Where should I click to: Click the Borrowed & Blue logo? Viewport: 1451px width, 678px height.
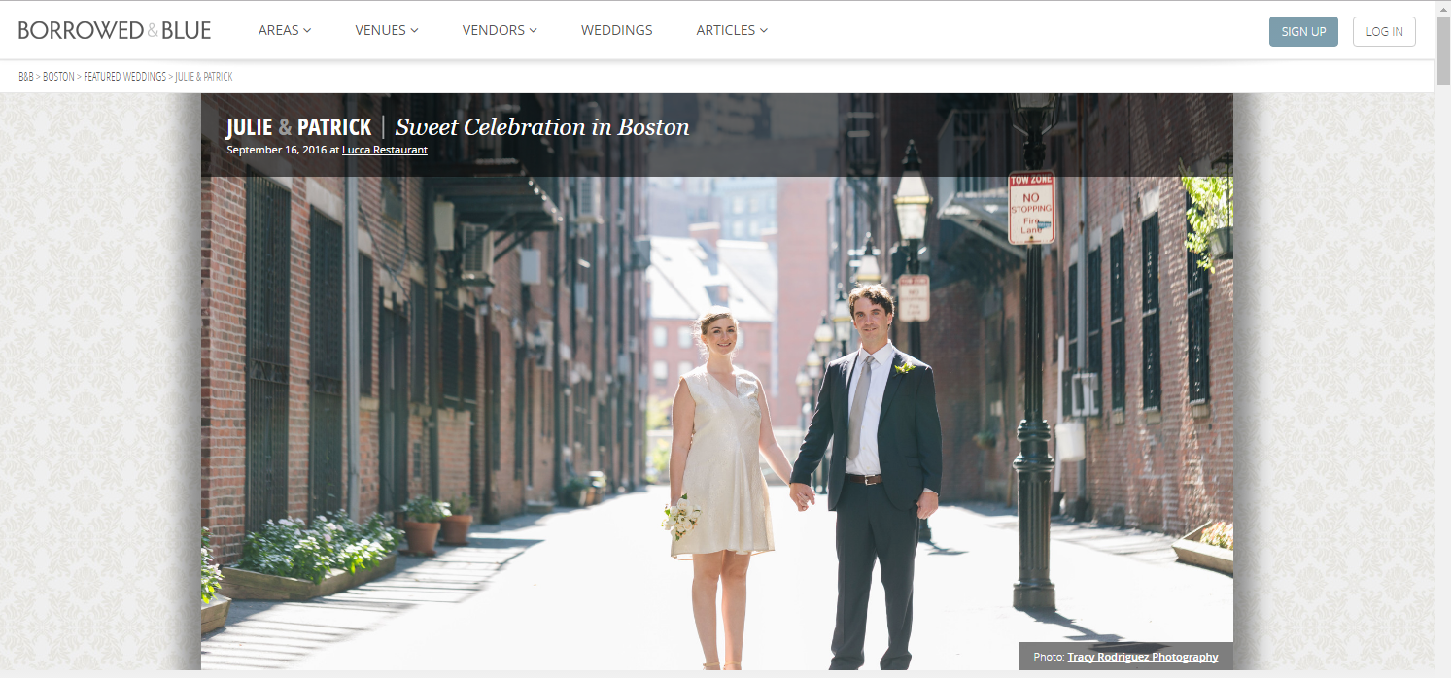point(115,28)
